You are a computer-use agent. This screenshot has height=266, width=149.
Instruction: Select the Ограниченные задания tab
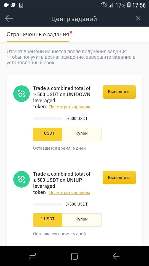[x=38, y=34]
